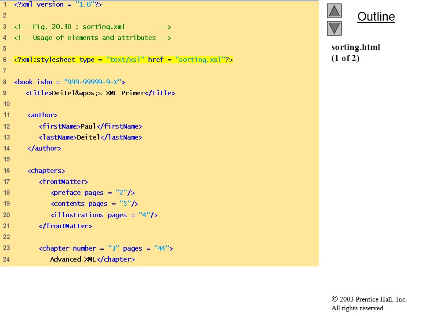Click the "sorting.xsl" href value

coord(200,60)
